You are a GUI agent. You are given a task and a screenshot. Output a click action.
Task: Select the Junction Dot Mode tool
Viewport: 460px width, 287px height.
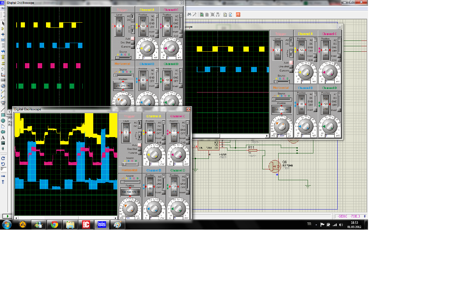pos(3,34)
